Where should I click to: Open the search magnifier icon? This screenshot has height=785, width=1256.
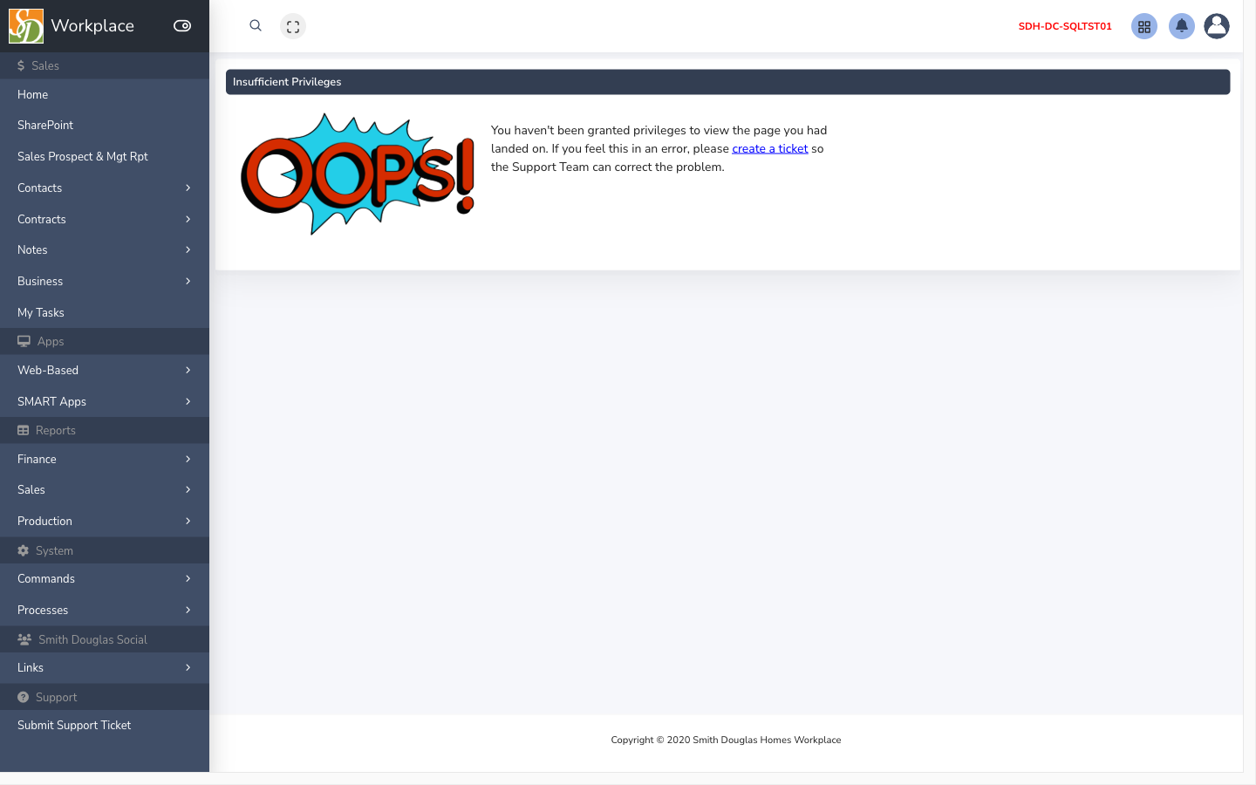[256, 25]
